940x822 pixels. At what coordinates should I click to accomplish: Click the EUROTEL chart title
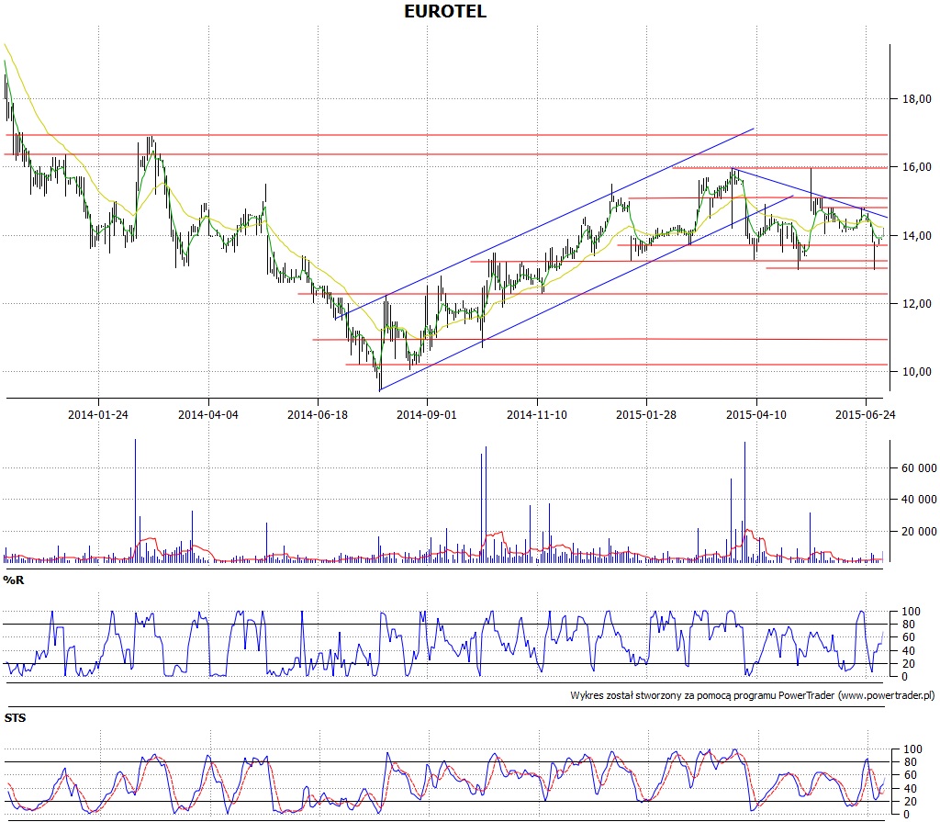pyautogui.click(x=445, y=11)
